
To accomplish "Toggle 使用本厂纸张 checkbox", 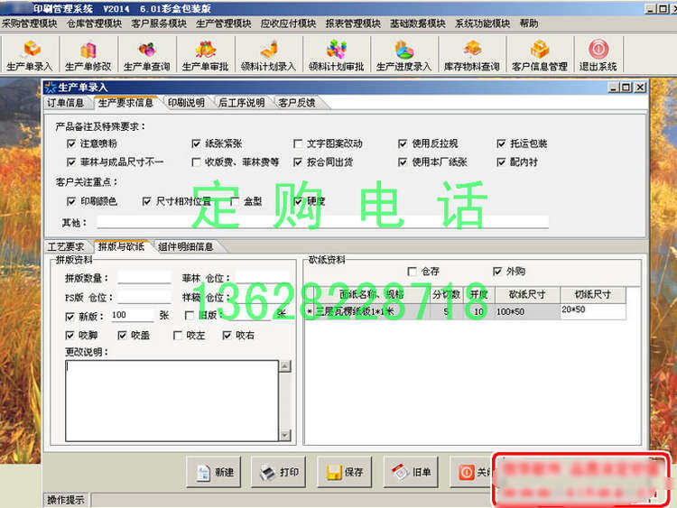I will [x=403, y=162].
